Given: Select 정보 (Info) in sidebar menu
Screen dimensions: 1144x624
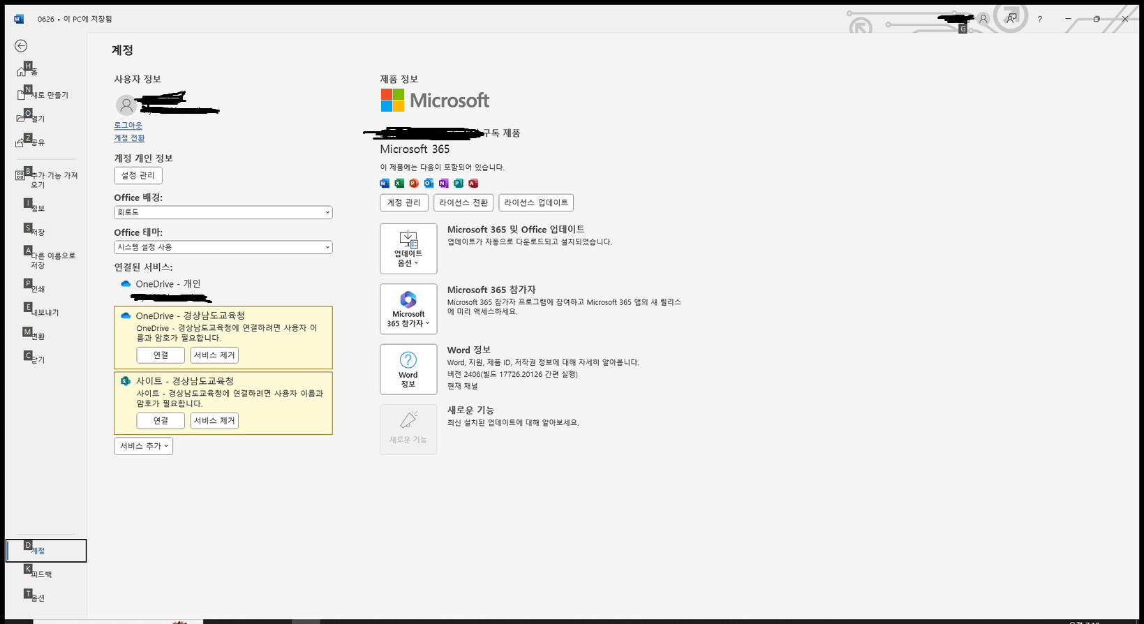Looking at the screenshot, I should 46,208.
